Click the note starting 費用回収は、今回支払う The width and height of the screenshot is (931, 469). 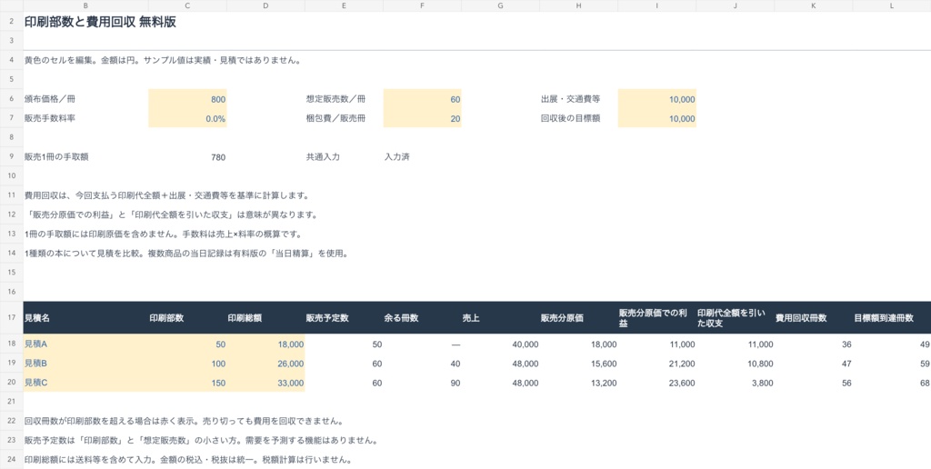(x=166, y=195)
